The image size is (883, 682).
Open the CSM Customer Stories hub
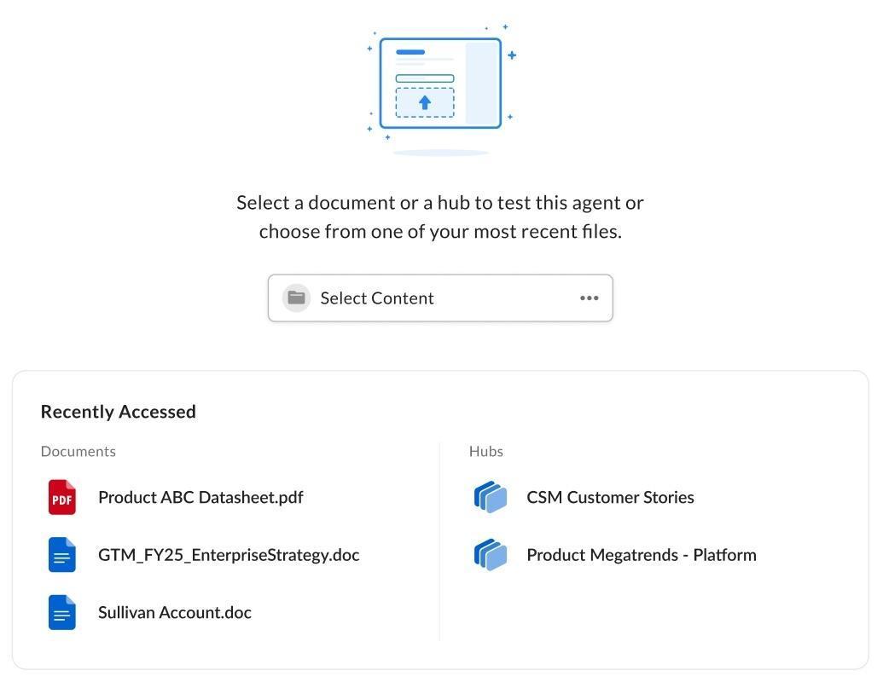[610, 498]
